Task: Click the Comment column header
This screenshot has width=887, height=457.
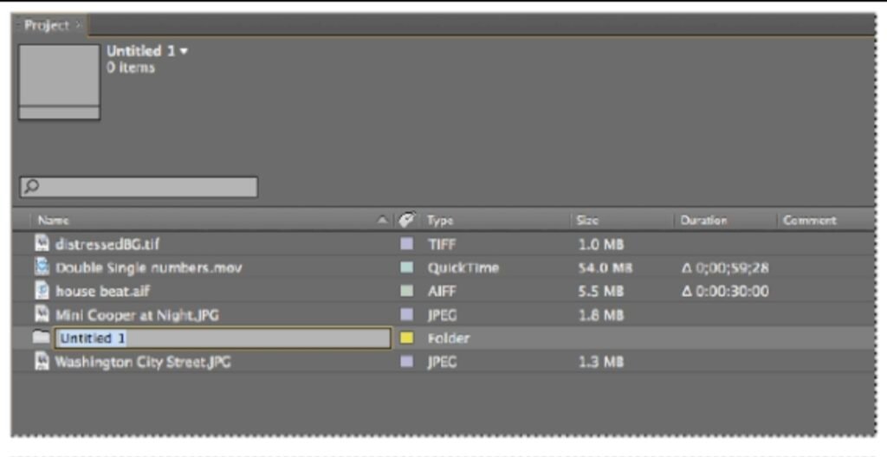Action: (809, 221)
